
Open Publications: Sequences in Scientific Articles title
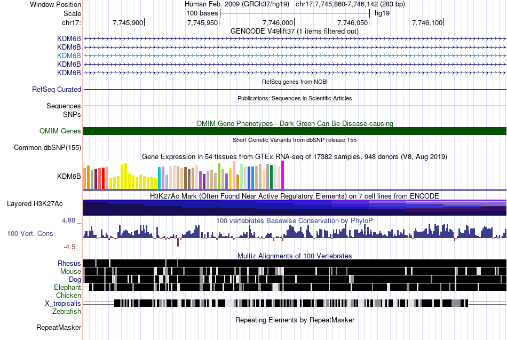click(295, 98)
